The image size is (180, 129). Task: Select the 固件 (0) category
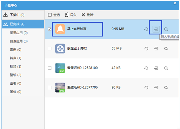pyautogui.click(x=15, y=92)
